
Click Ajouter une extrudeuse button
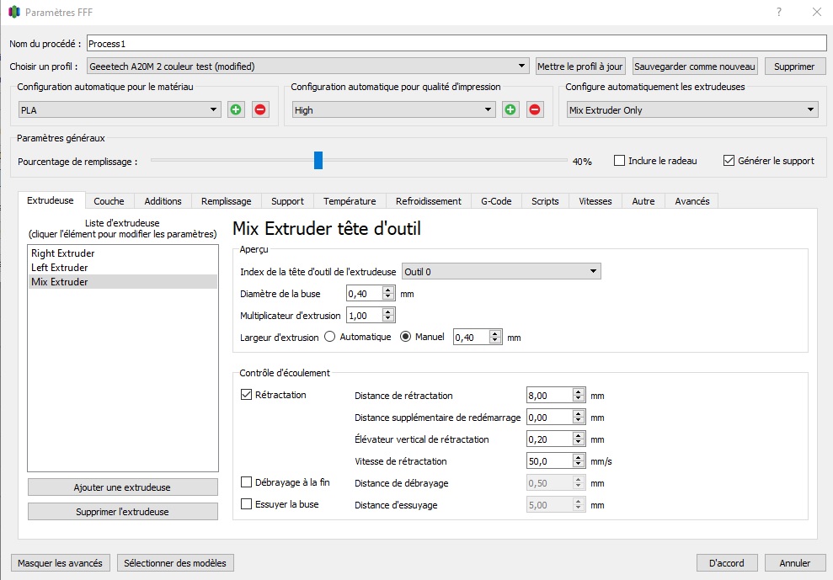point(122,487)
